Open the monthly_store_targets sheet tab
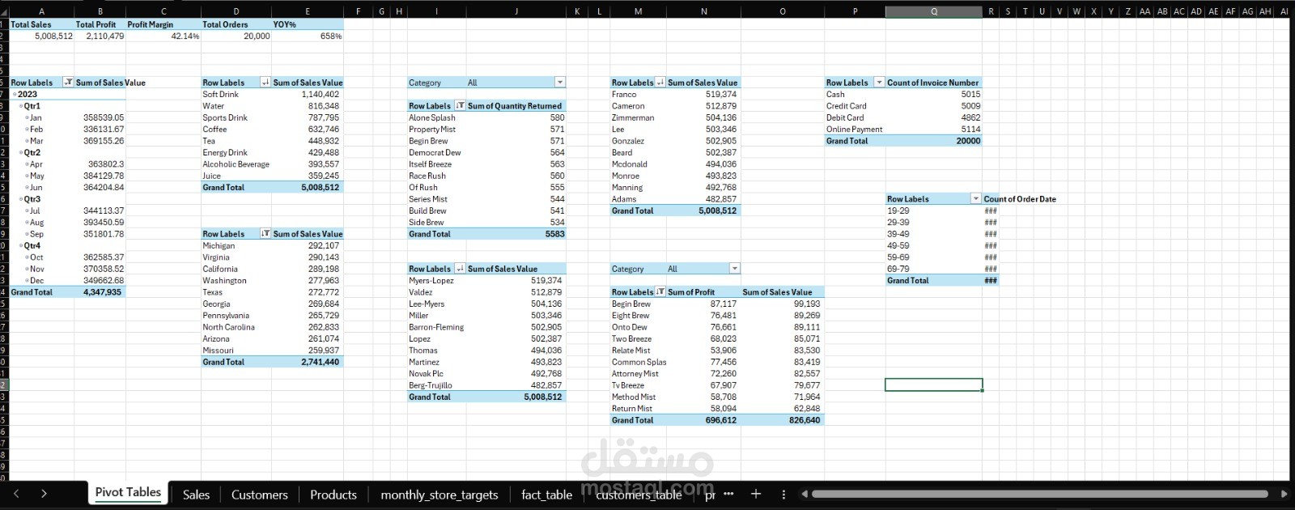 click(x=439, y=495)
